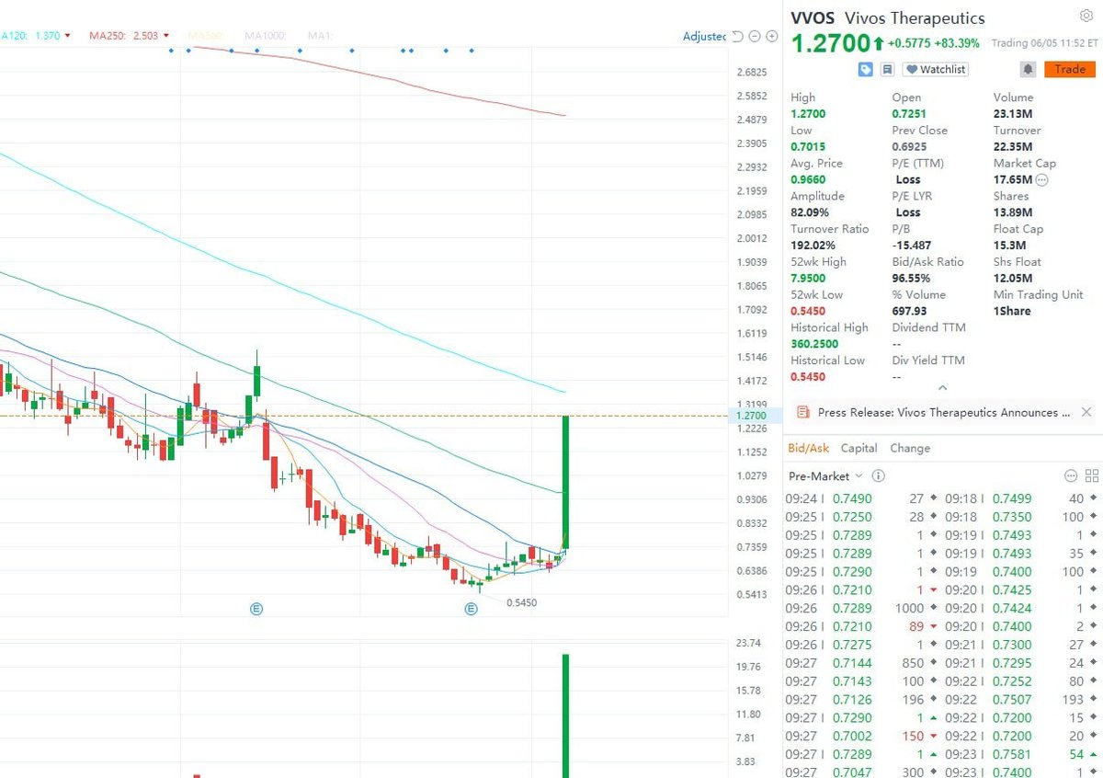Select the Turnover value 22.35M
Image resolution: width=1103 pixels, height=778 pixels.
coord(1013,146)
